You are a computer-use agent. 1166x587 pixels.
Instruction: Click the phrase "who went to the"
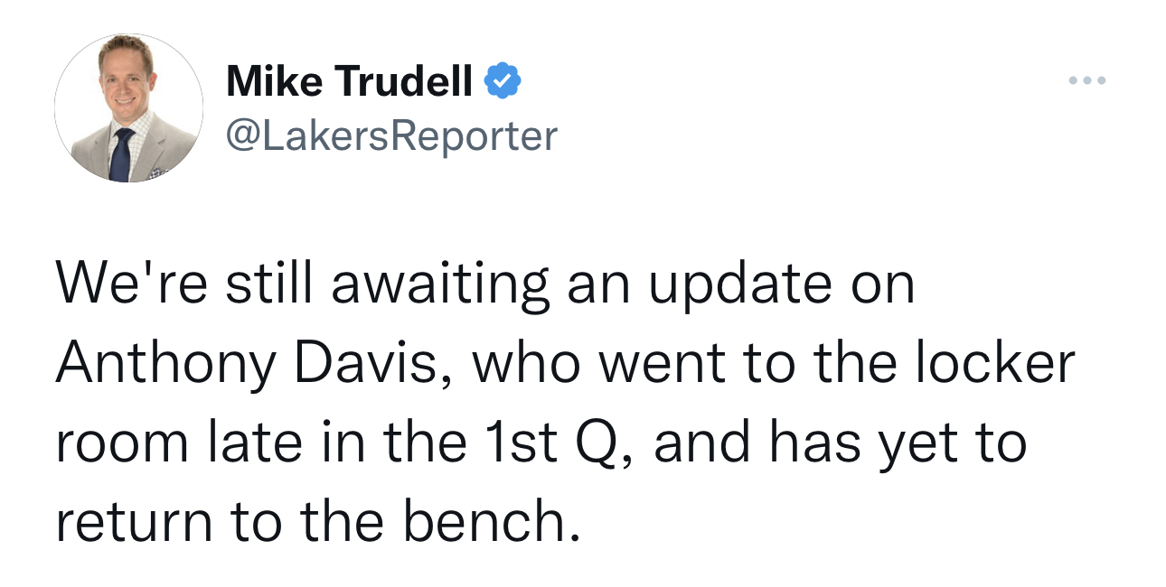[685, 363]
